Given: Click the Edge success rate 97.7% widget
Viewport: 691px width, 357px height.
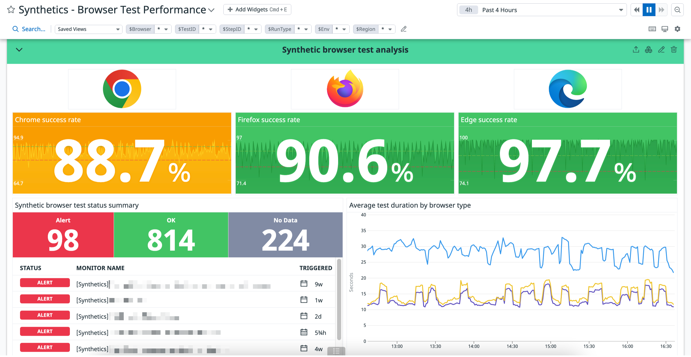Looking at the screenshot, I should click(x=568, y=153).
